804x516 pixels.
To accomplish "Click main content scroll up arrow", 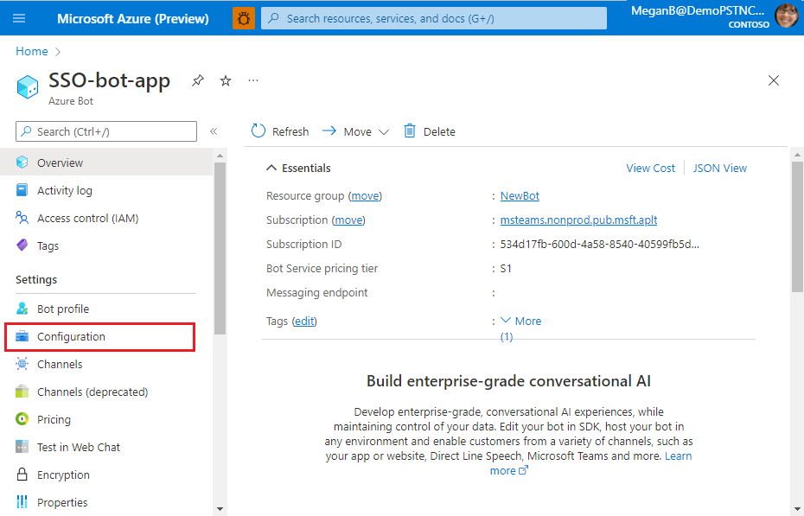I will tap(797, 154).
